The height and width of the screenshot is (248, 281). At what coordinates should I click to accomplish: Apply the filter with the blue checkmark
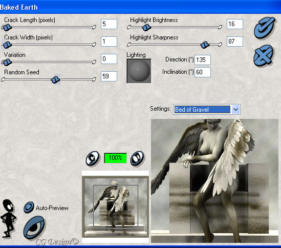(265, 28)
